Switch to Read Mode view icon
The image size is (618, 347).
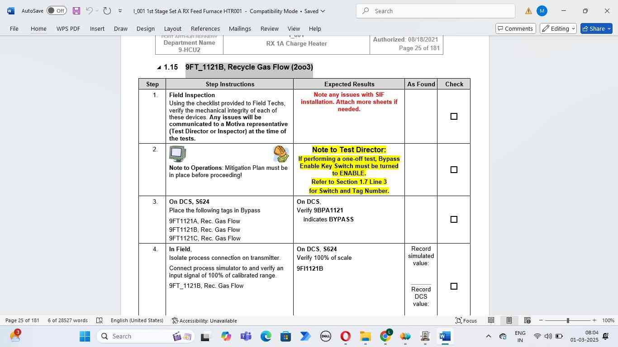491,320
